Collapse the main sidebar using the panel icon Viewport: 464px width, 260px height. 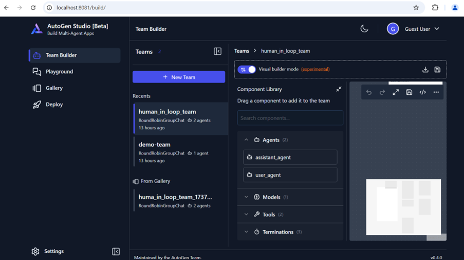pyautogui.click(x=116, y=251)
